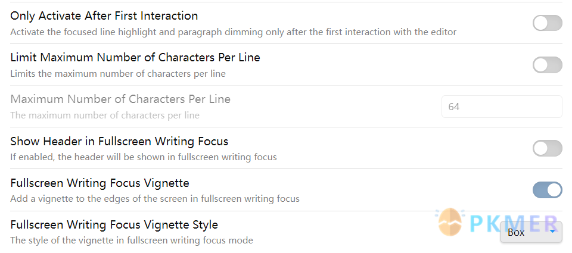Click 'Show Header in Fullscreen Writing Focus' title
The width and height of the screenshot is (572, 253).
pos(119,140)
